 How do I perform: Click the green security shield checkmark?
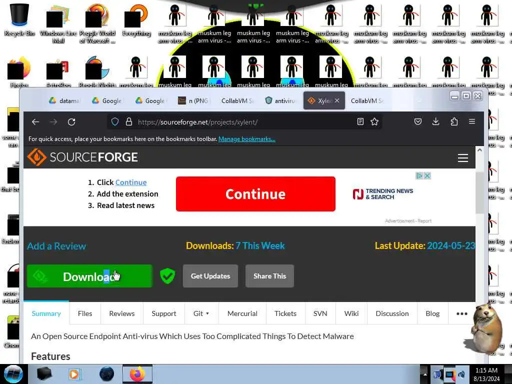(x=167, y=276)
